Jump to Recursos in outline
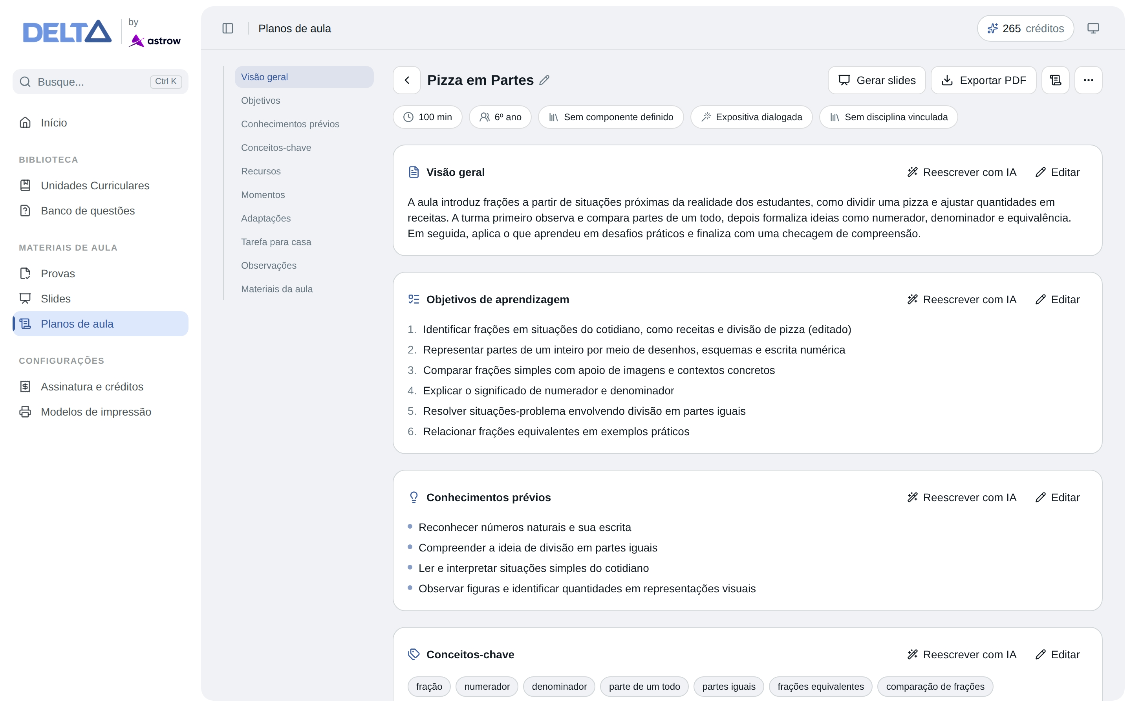 (304, 171)
